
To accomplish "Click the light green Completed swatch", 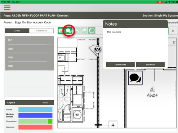I will 33,121.
